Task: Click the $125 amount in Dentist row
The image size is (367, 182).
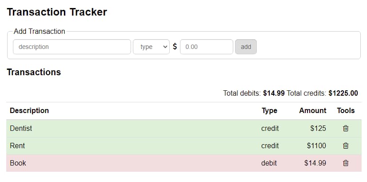Action: pyautogui.click(x=318, y=129)
